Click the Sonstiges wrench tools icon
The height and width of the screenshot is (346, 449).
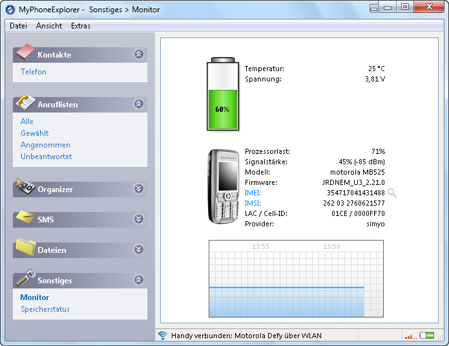click(26, 279)
